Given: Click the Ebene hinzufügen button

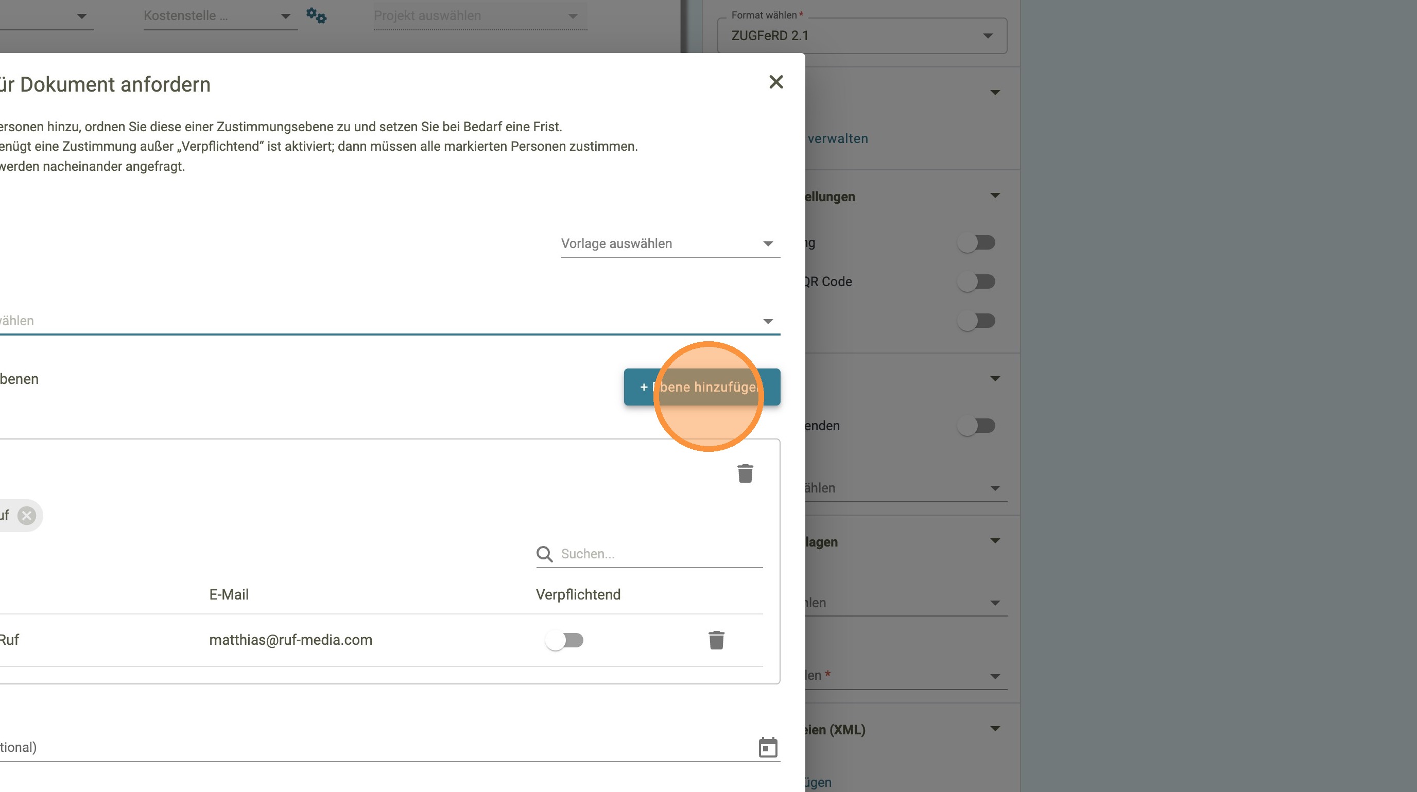Looking at the screenshot, I should point(701,387).
